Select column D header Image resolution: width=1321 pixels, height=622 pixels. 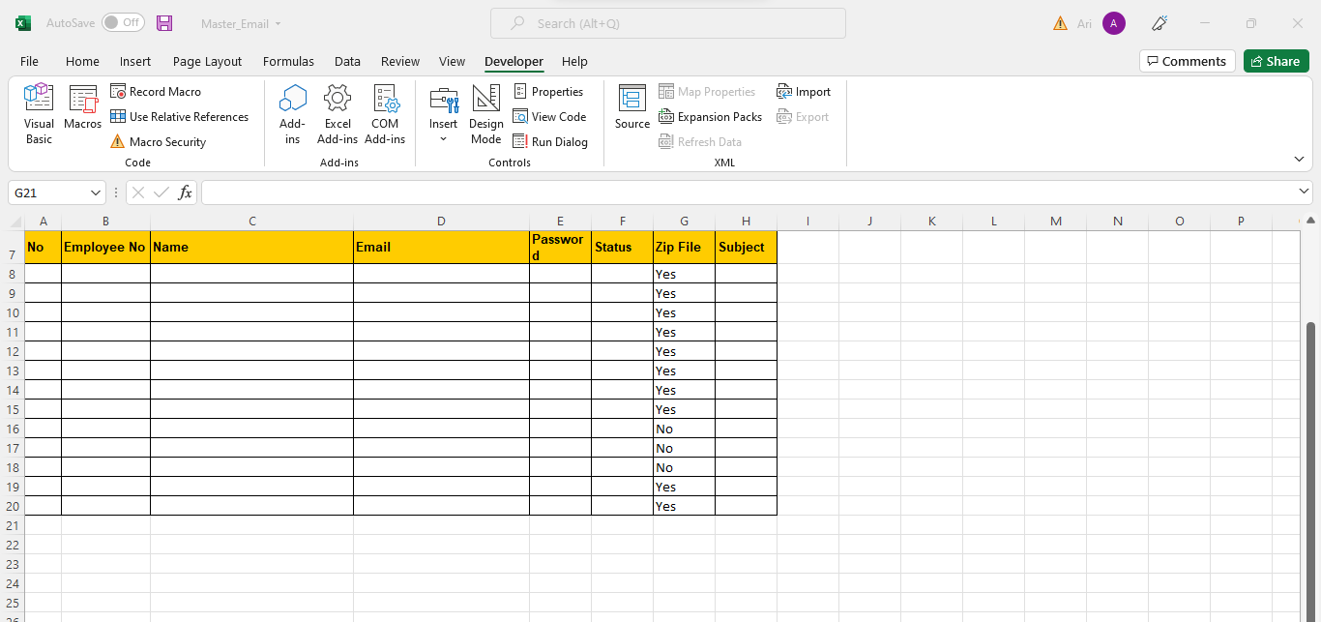[x=441, y=222]
